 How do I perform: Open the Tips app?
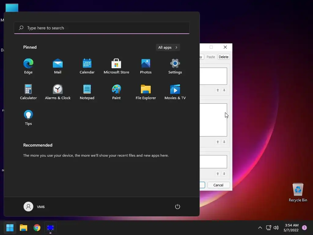28,117
